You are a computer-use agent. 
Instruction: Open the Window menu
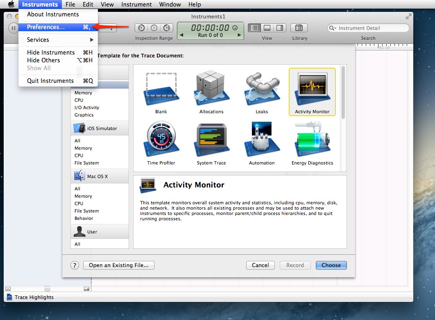(x=170, y=5)
